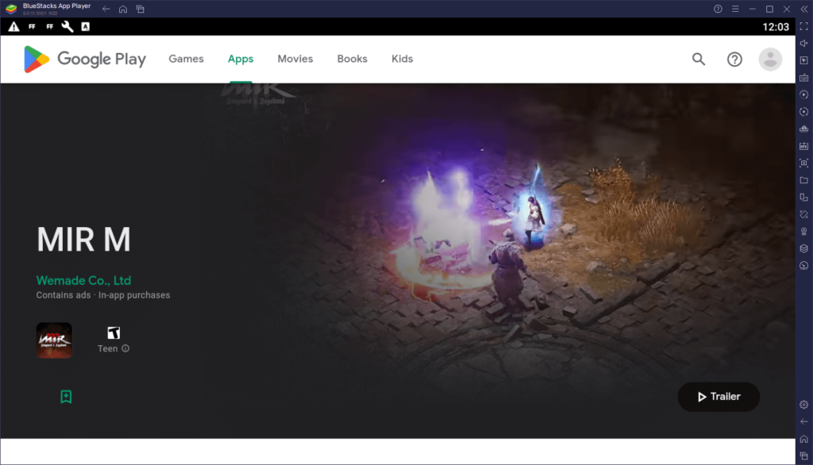Switch to the Games tab
This screenshot has width=813, height=465.
(186, 59)
